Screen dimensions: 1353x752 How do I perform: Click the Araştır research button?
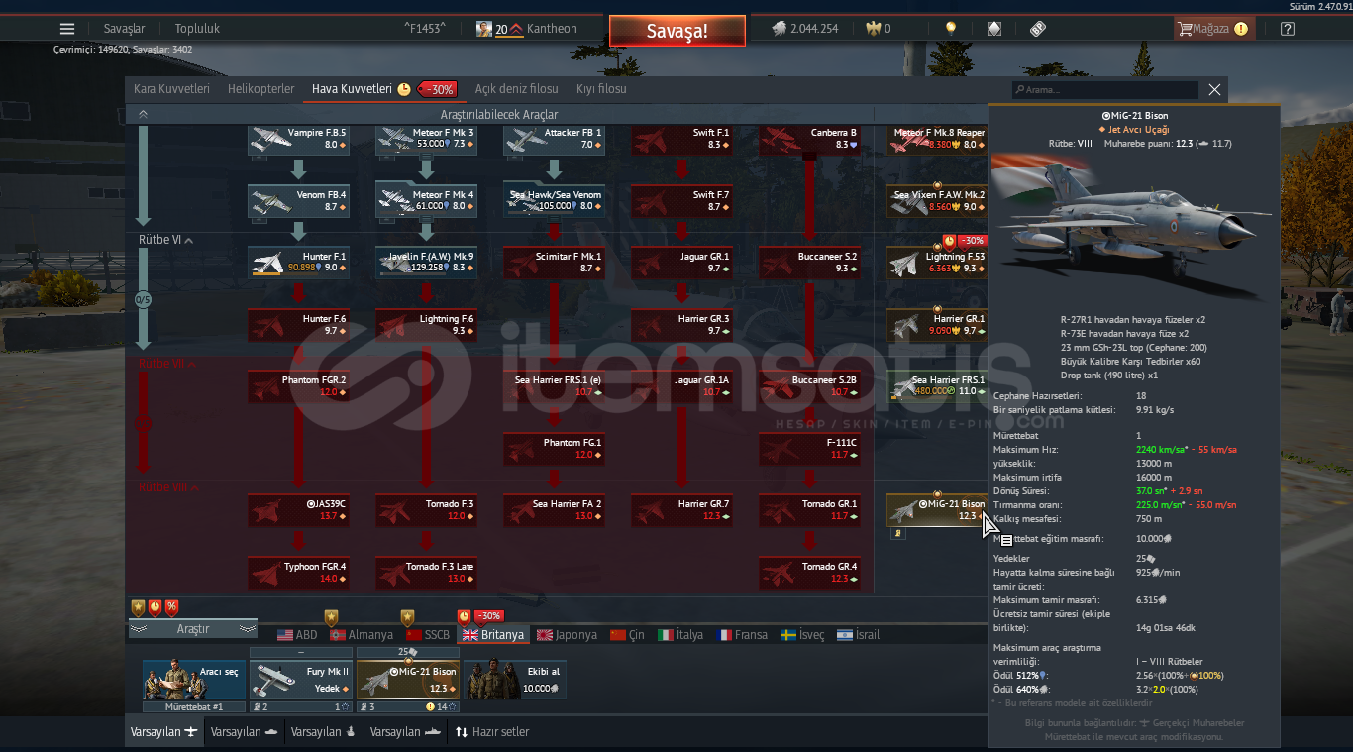coord(193,629)
